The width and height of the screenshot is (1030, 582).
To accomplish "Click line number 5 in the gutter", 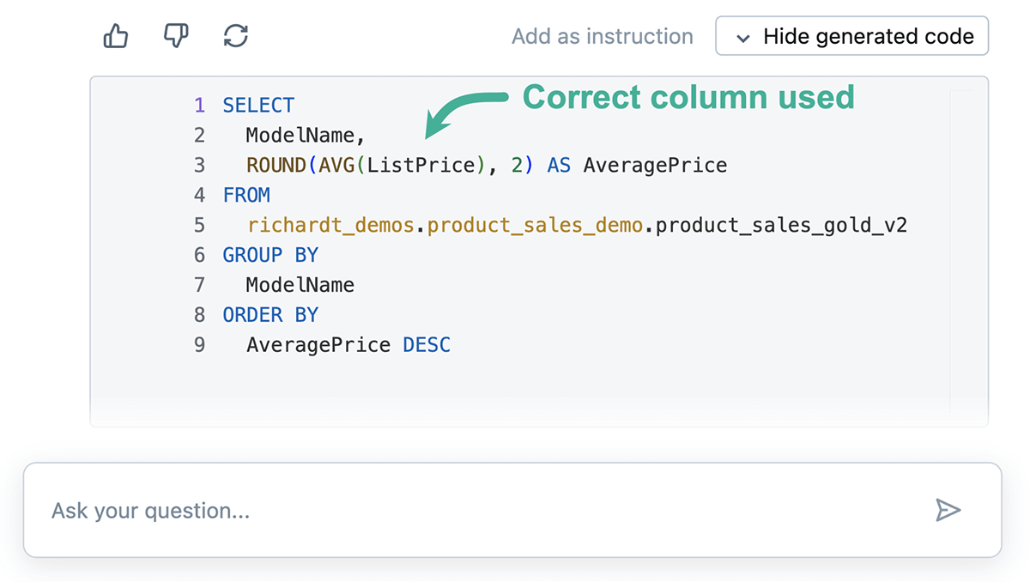I will [x=199, y=225].
